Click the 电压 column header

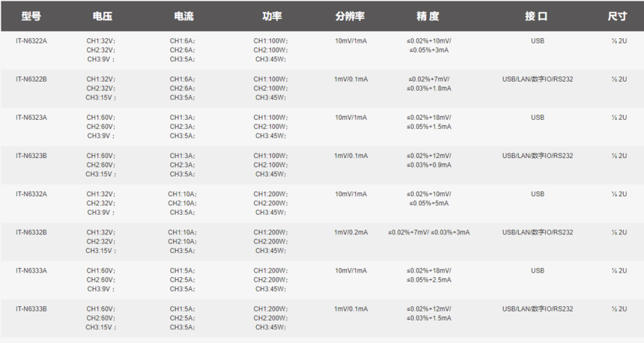click(x=103, y=16)
